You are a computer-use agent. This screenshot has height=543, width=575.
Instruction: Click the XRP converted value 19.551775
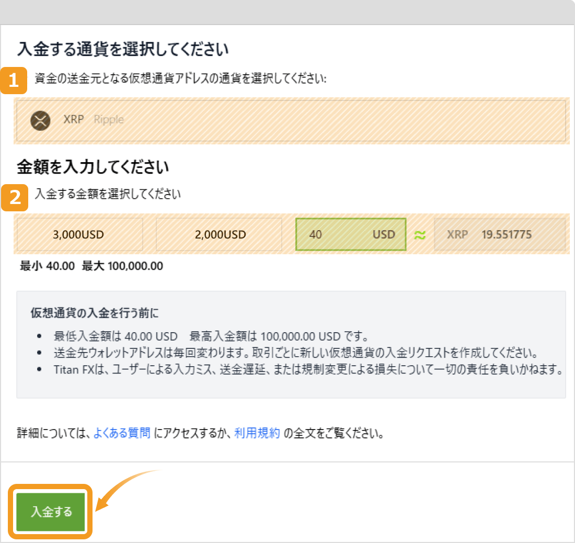506,234
